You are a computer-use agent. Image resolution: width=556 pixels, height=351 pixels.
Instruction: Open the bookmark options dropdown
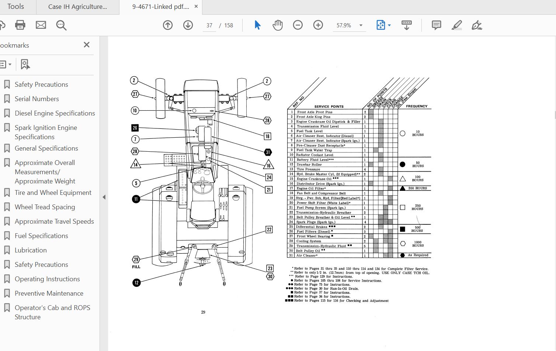(x=7, y=64)
